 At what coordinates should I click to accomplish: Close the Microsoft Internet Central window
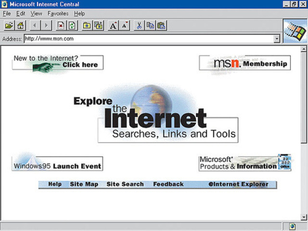point(303,4)
